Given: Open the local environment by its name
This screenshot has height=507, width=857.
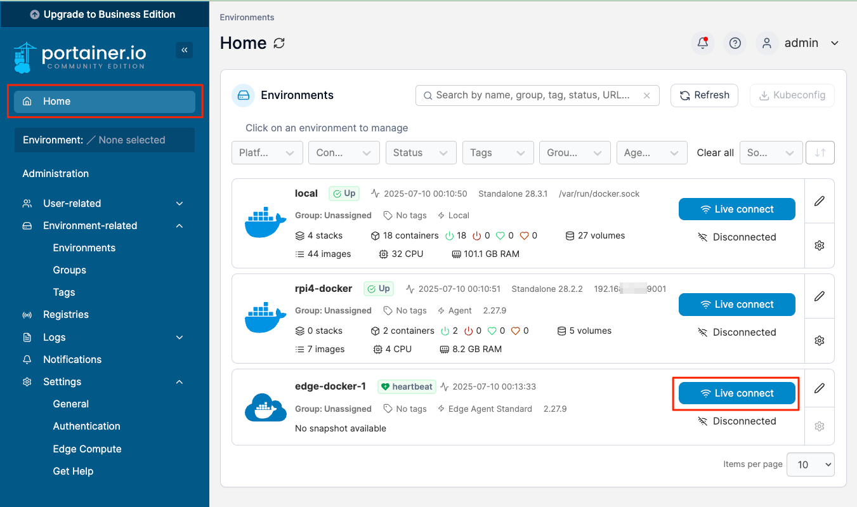Looking at the screenshot, I should point(306,194).
